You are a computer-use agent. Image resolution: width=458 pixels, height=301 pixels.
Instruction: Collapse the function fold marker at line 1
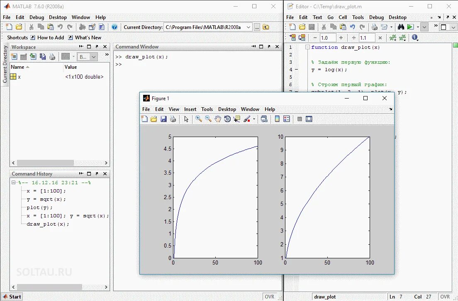pos(307,47)
